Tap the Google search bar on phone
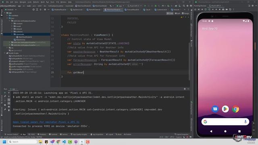Image resolution: width=258 pixels, height=145 pixels. point(225,122)
